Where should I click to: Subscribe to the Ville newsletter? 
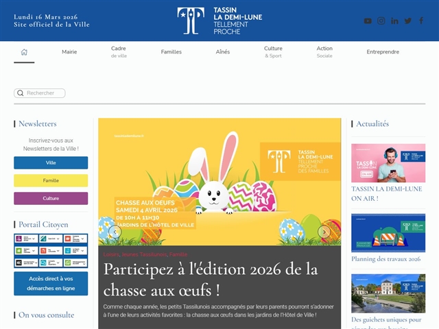51,162
